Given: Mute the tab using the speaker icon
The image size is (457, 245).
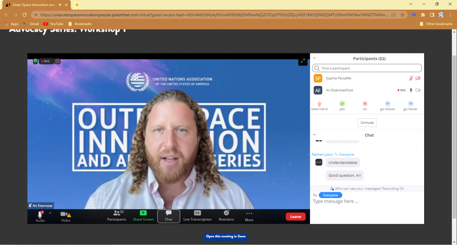Looking at the screenshot, I should (x=60, y=5).
